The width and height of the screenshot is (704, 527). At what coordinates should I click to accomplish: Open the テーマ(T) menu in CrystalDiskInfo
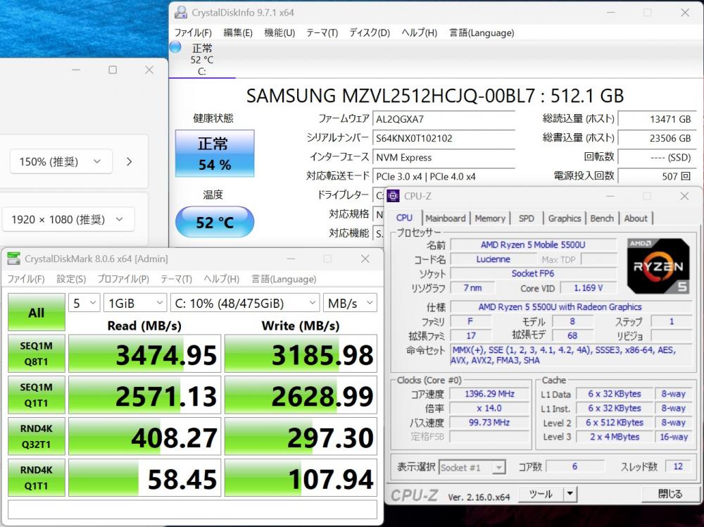pyautogui.click(x=322, y=33)
